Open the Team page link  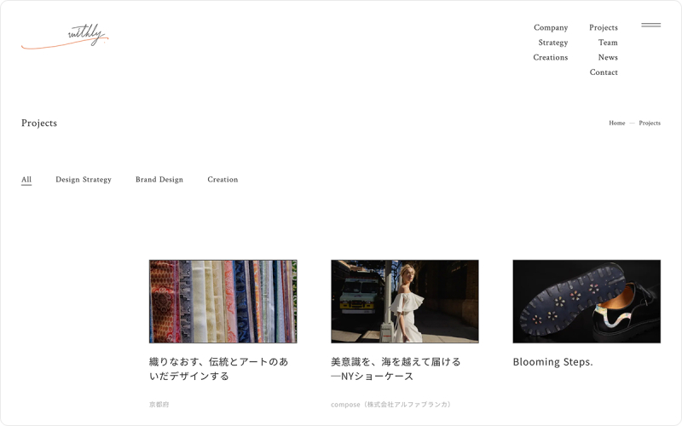pyautogui.click(x=607, y=43)
